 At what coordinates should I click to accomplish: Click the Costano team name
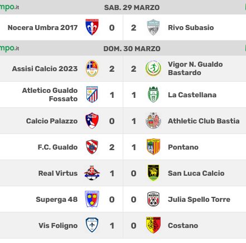point(183,226)
